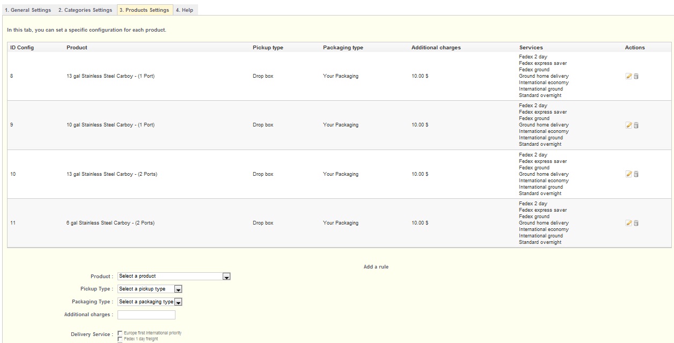
Task: Click Drop box in ID 11 row
Action: click(263, 223)
